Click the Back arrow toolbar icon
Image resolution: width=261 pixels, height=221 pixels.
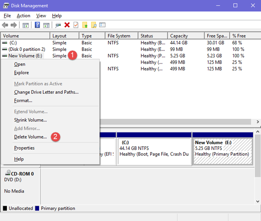tap(5, 25)
